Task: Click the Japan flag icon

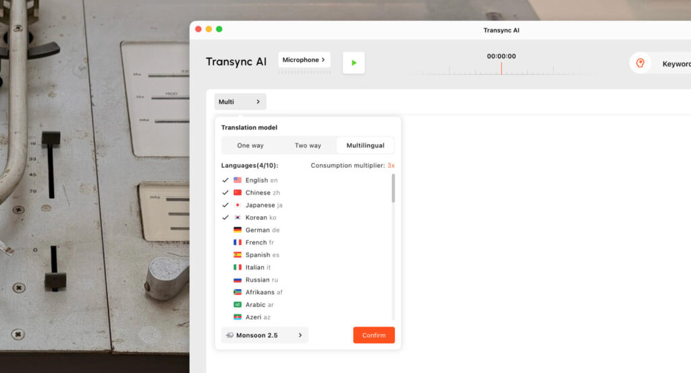Action: 238,205
